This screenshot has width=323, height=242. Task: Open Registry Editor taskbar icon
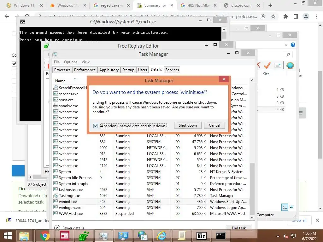click(84, 236)
